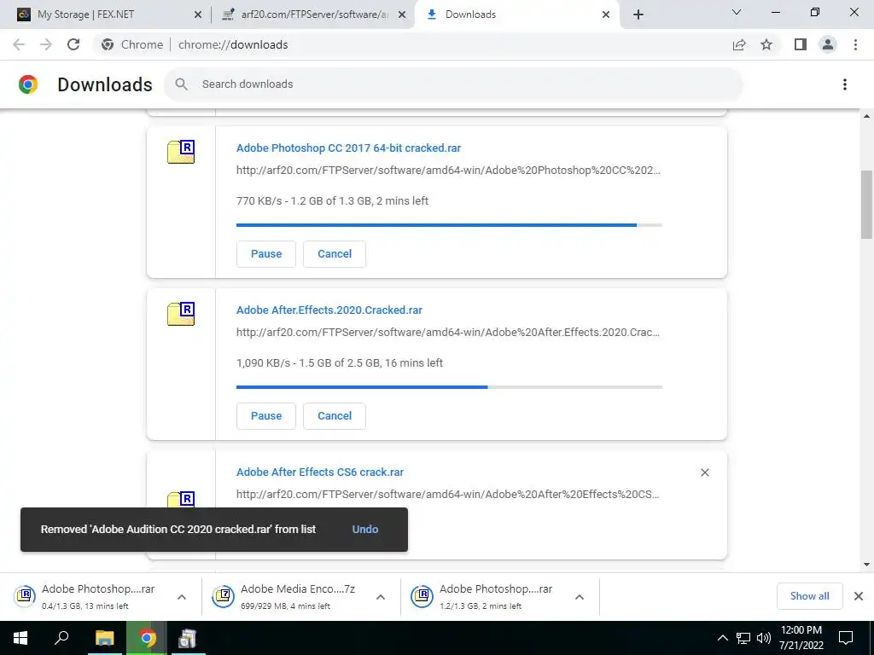Click the Chrome logo beside Downloads title
The image size is (874, 655).
(28, 84)
